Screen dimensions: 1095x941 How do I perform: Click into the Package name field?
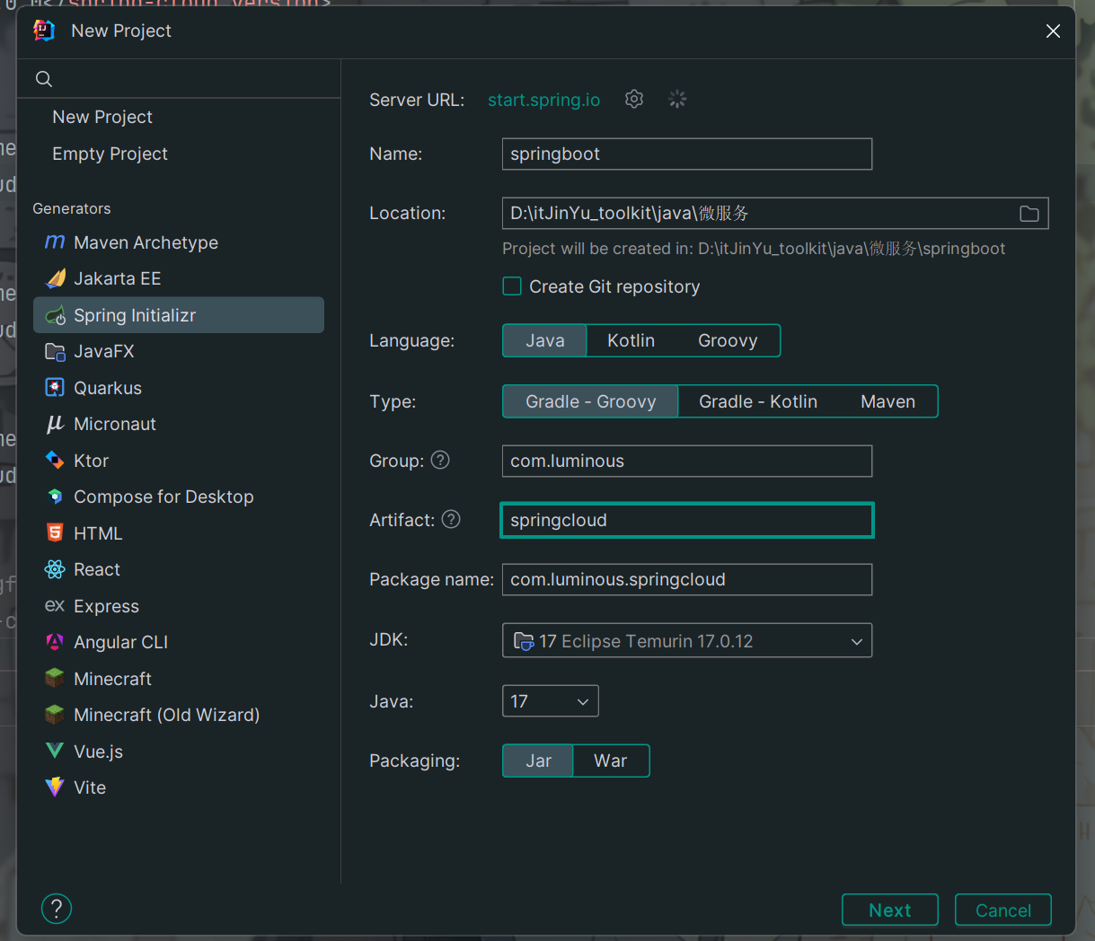point(686,579)
